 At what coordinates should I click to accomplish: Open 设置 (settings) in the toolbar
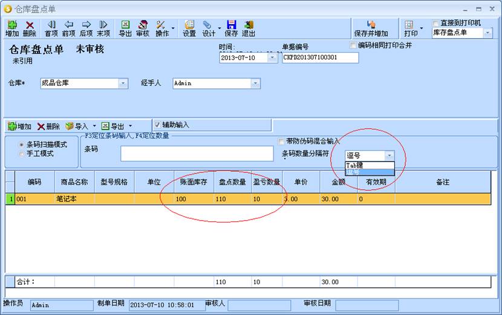(x=189, y=28)
